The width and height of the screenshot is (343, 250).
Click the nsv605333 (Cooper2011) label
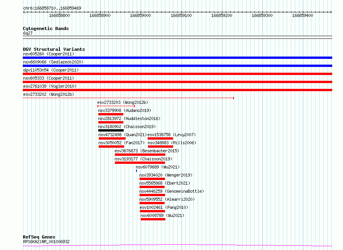pyautogui.click(x=49, y=78)
